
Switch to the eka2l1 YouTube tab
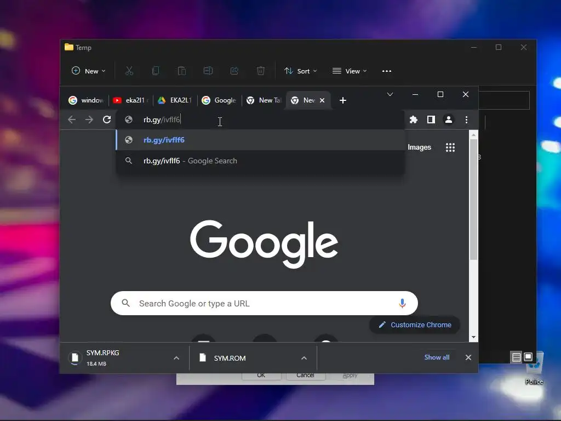130,100
